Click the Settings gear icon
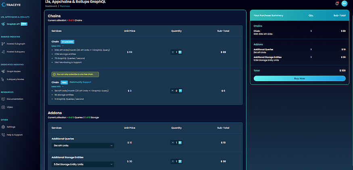 pos(3,127)
